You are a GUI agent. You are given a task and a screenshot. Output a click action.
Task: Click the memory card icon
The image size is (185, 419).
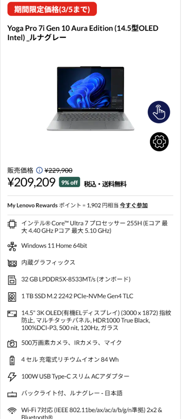12,280
